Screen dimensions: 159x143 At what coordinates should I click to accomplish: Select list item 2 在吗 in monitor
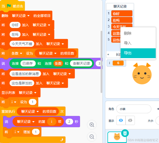(x=122, y=20)
